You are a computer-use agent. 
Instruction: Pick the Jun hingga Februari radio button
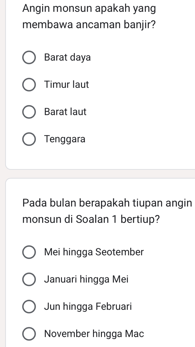point(29,307)
